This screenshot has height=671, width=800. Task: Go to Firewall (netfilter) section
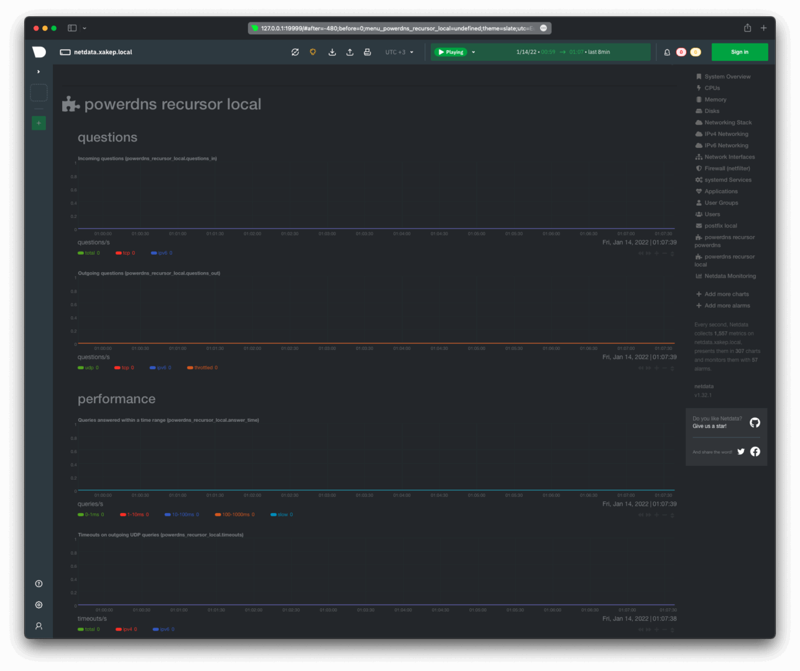pyautogui.click(x=722, y=168)
